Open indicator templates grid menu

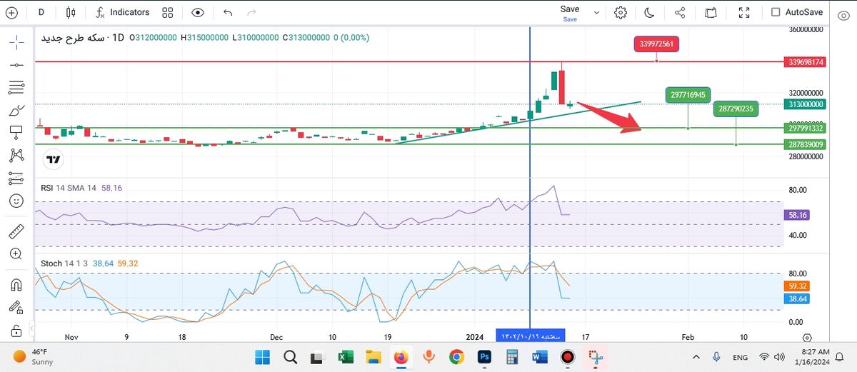pyautogui.click(x=167, y=12)
